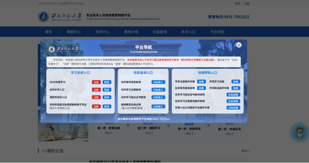Viewport: 309px width, 163px height.
Task: Open the 资讯中心 menu item
Action: 102,32
